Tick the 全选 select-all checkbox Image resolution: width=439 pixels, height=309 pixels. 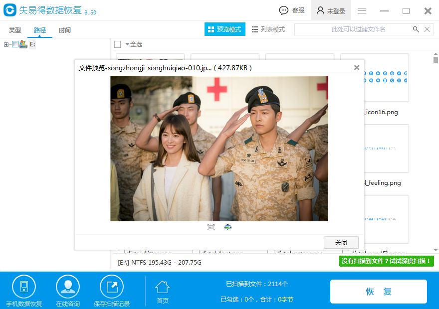pos(118,44)
